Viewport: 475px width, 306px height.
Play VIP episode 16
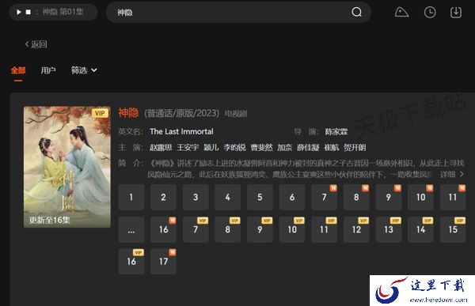[x=131, y=262]
